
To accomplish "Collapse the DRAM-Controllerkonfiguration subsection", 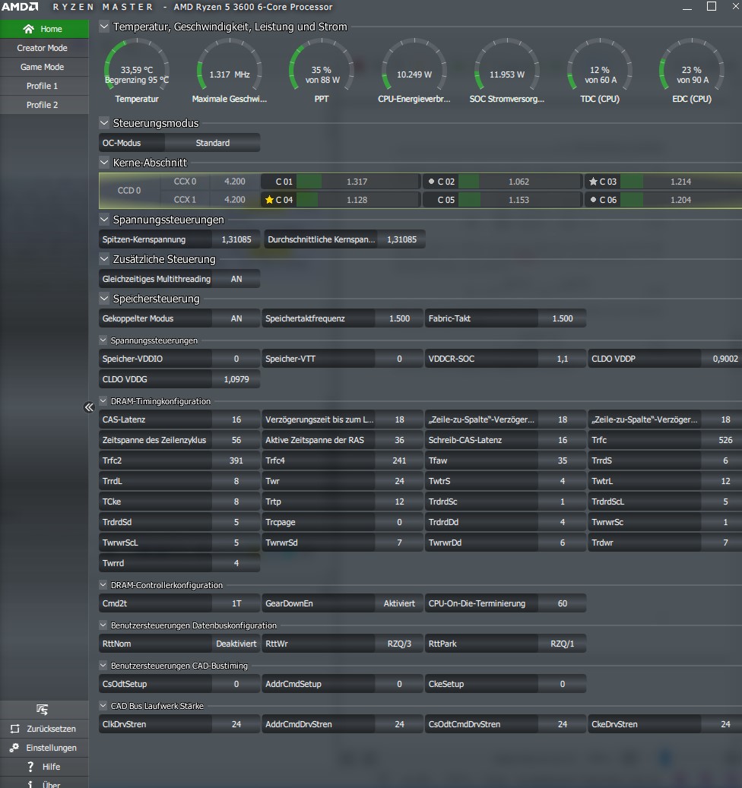I will point(103,585).
